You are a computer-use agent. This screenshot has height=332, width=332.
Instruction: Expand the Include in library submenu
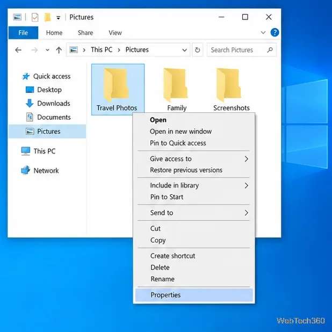pyautogui.click(x=194, y=185)
